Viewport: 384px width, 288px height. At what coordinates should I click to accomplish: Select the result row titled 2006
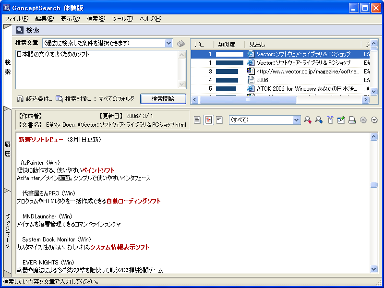coord(280,80)
